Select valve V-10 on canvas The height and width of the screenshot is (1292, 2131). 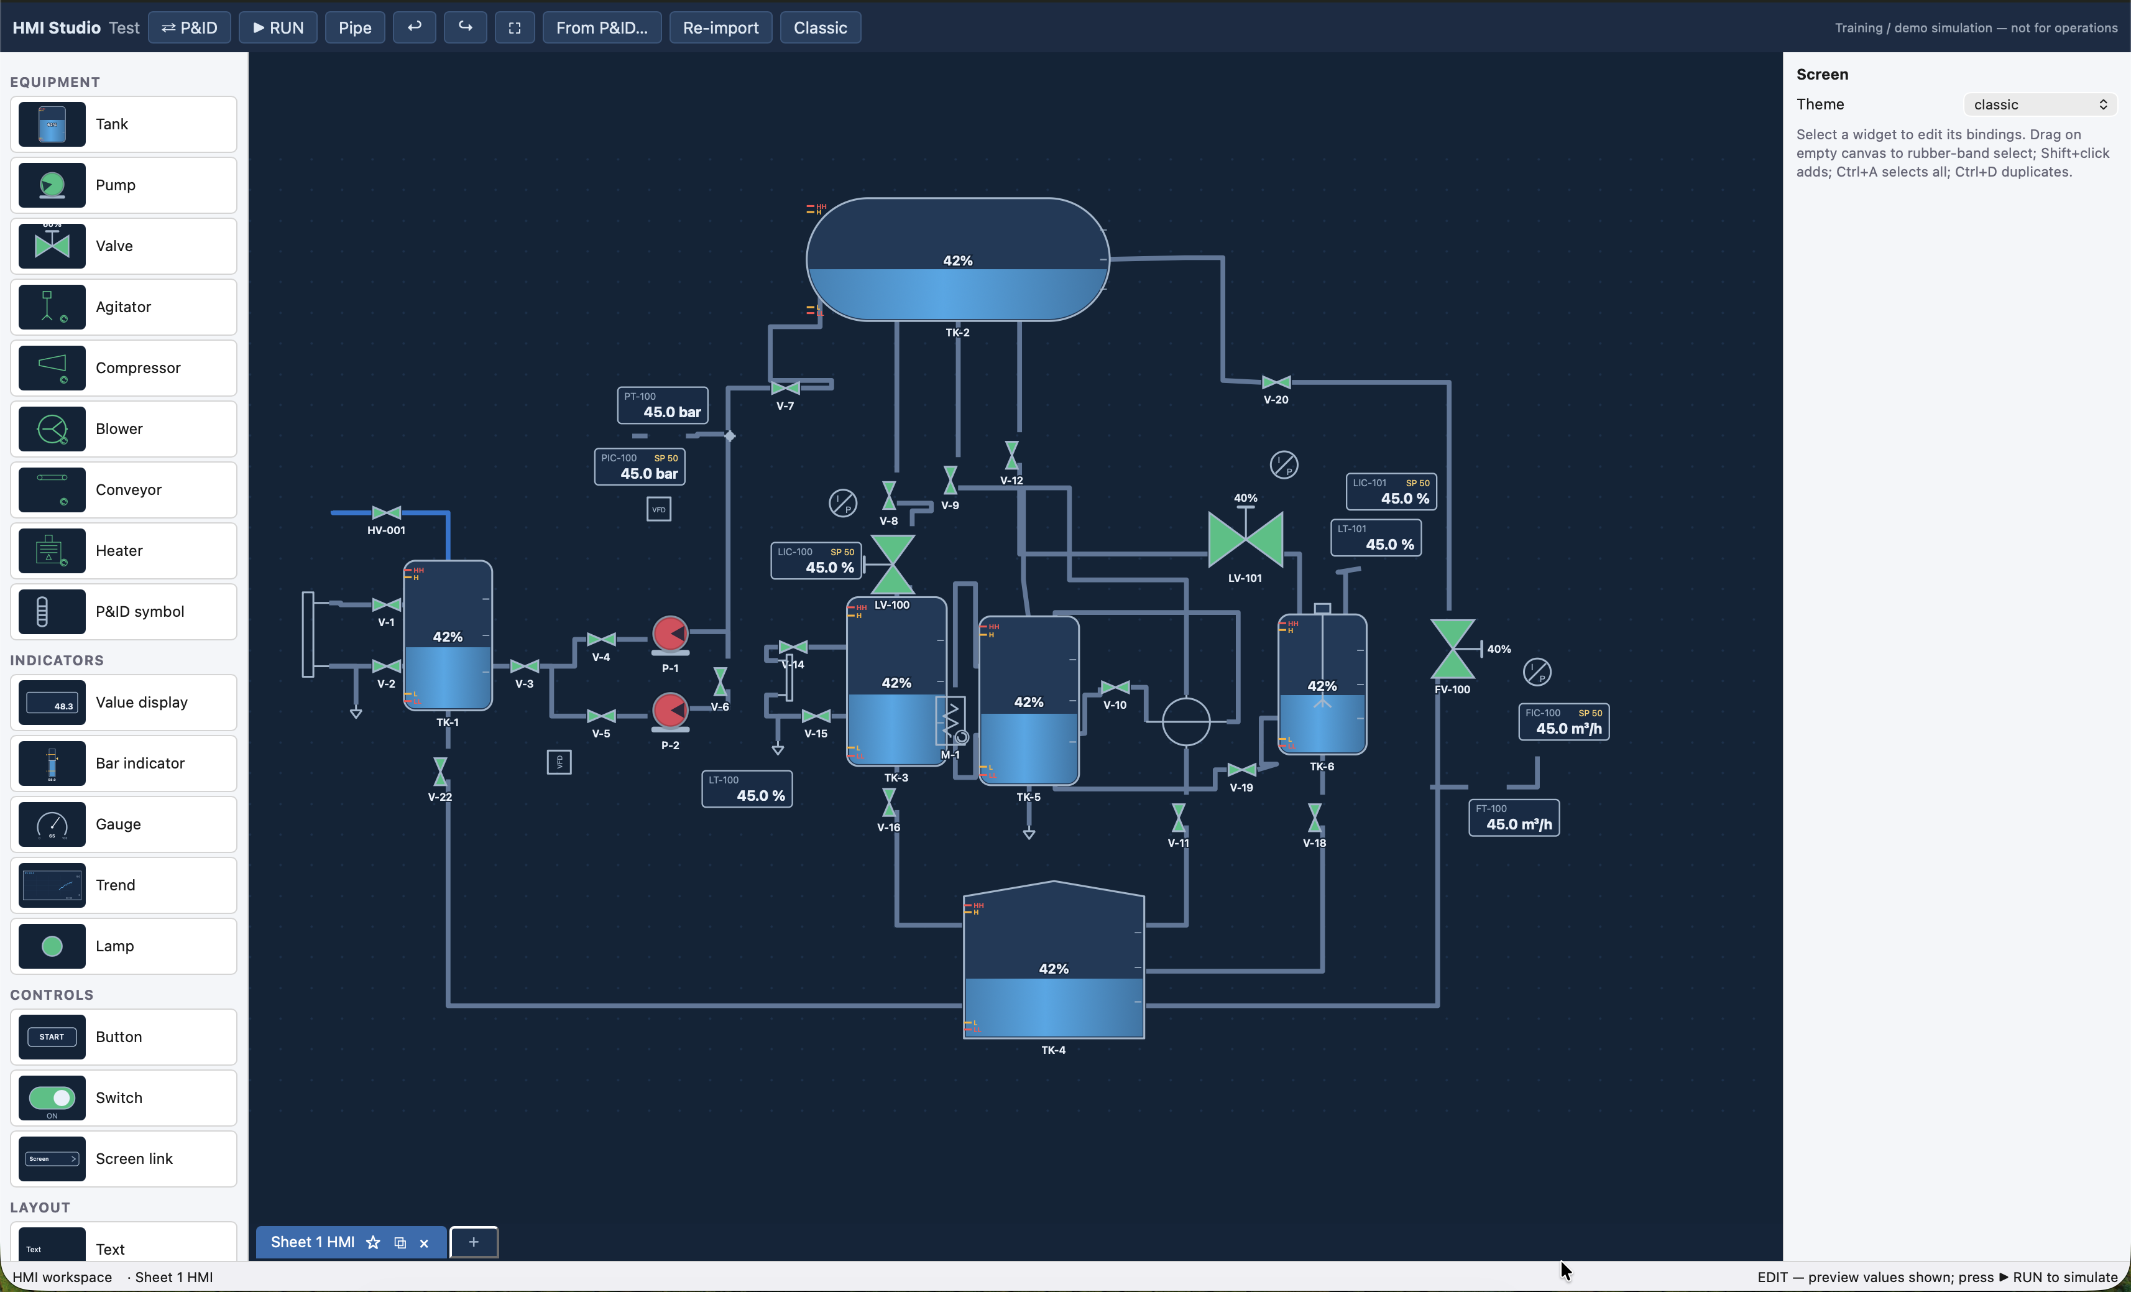[x=1116, y=688]
